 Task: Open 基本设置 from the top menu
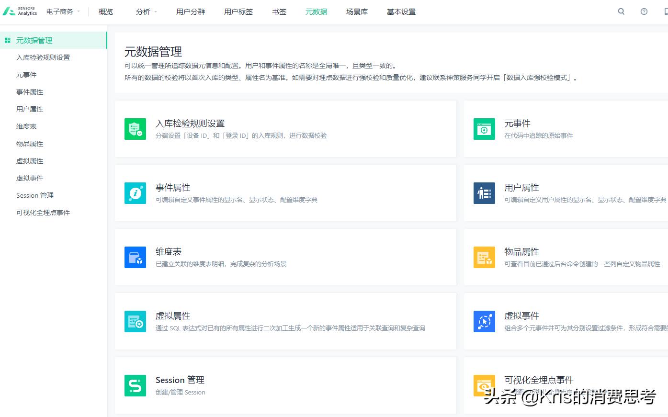401,11
